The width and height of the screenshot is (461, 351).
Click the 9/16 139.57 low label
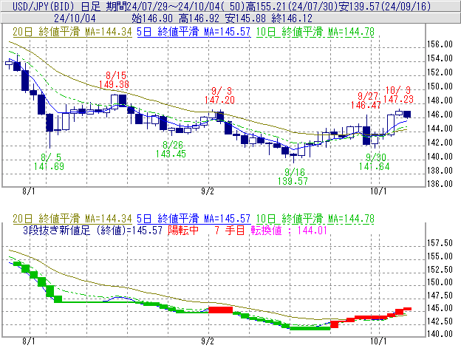tap(293, 177)
